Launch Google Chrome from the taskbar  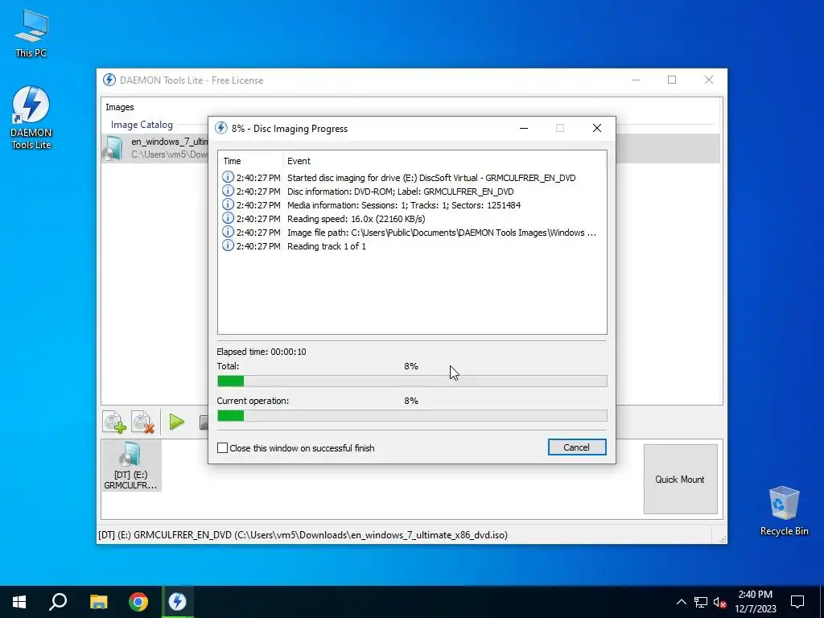click(138, 602)
